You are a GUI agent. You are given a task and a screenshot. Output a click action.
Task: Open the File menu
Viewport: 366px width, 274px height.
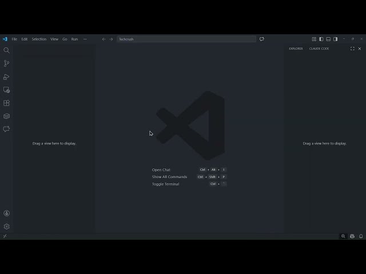[x=14, y=39]
